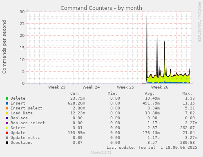Click Load Data current value 12.23m

coord(78,113)
